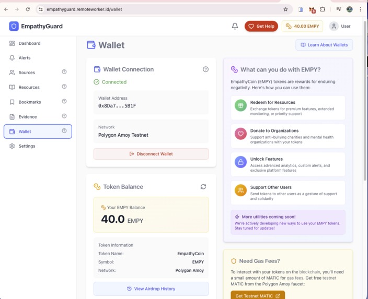Click the blockchain glossary link
The image size is (368, 299).
309,272
